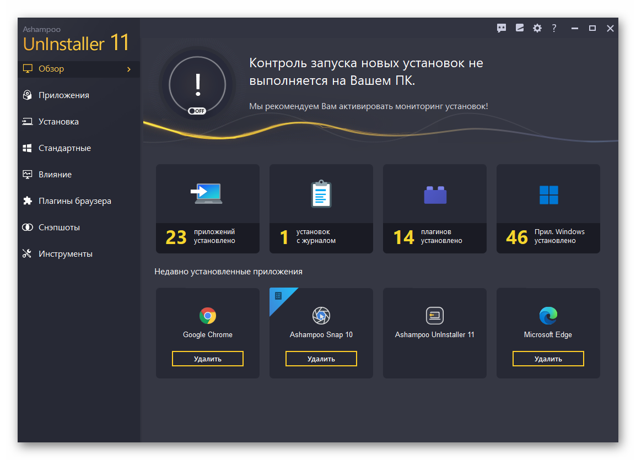The width and height of the screenshot is (636, 460).
Task: Click the installed apps laptop arrow icon
Action: pyautogui.click(x=207, y=193)
